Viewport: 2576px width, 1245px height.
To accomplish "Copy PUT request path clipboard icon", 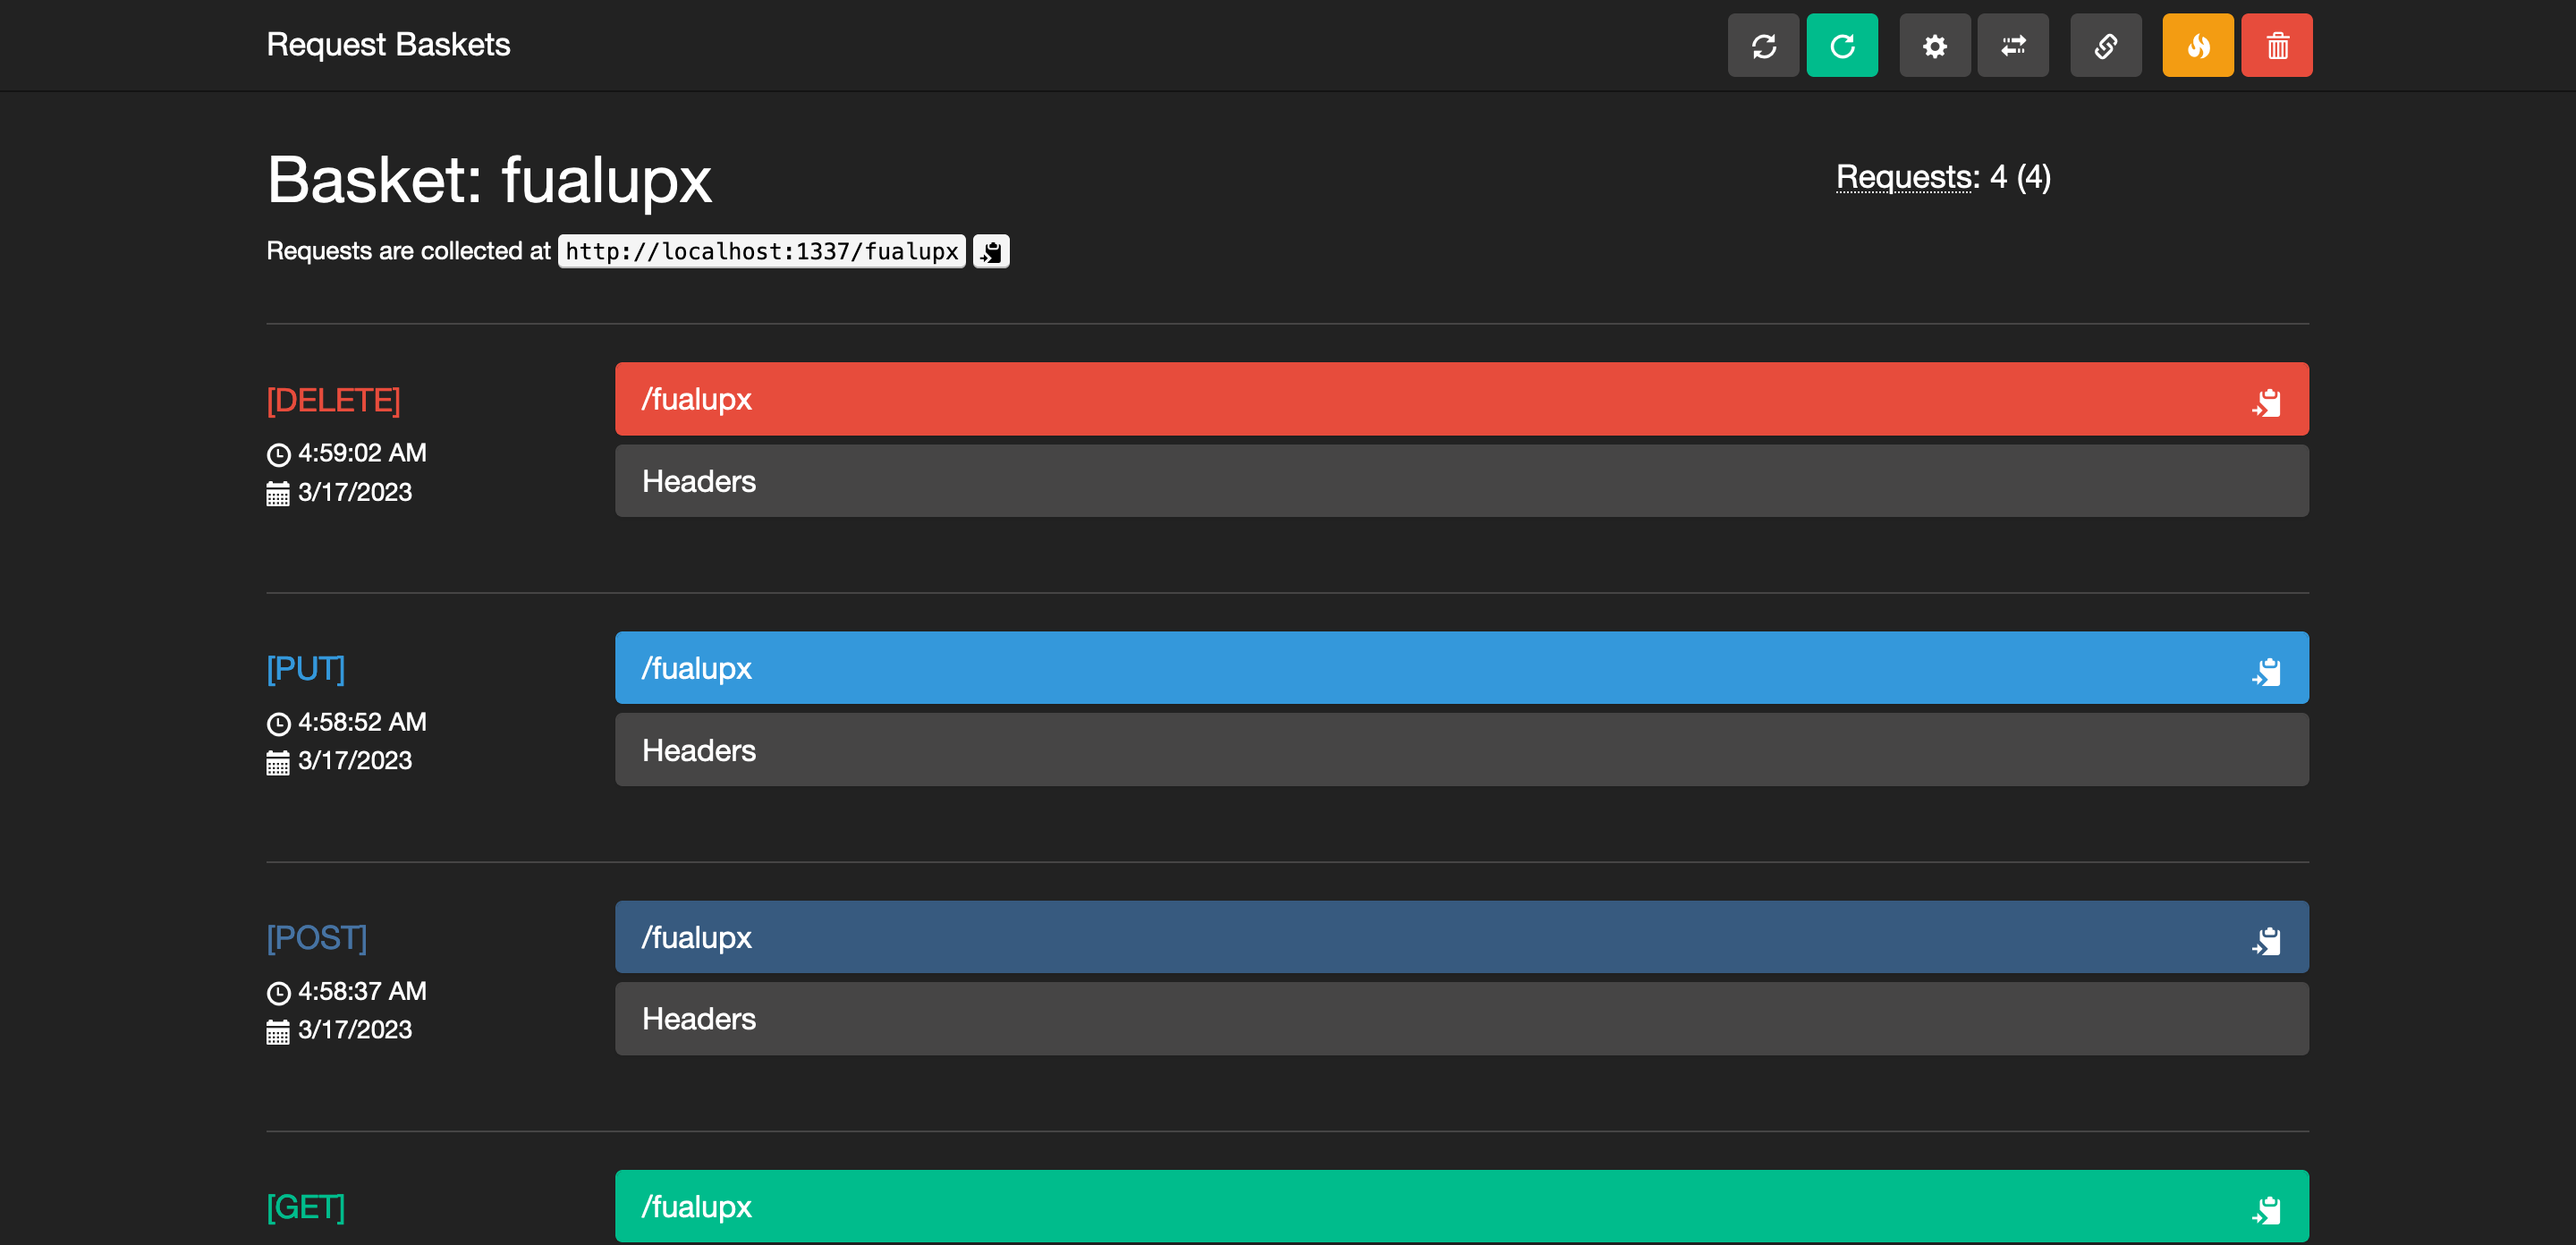I will click(2266, 671).
